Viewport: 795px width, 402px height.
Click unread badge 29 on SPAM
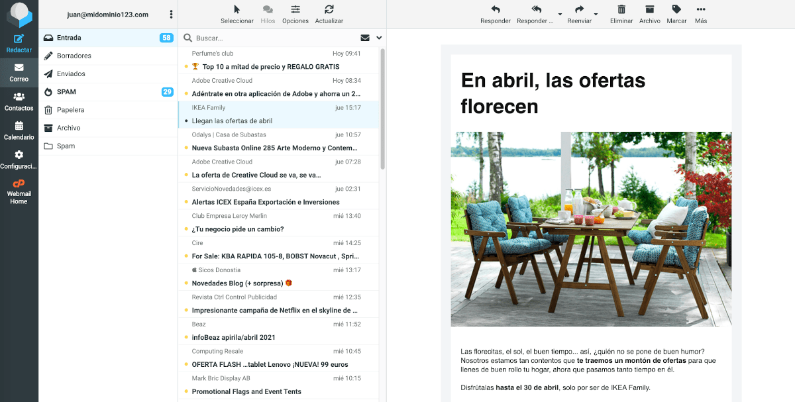pyautogui.click(x=168, y=92)
